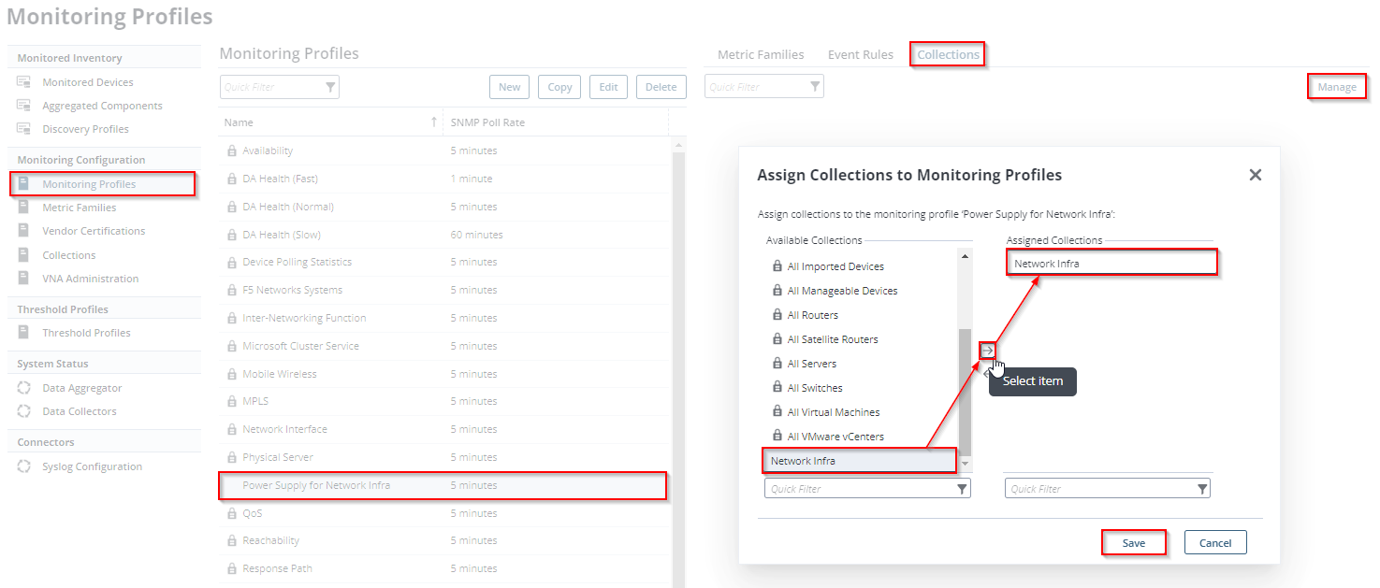Image resolution: width=1380 pixels, height=588 pixels.
Task: Open Threshold Profiles in the sidebar
Action: (86, 333)
